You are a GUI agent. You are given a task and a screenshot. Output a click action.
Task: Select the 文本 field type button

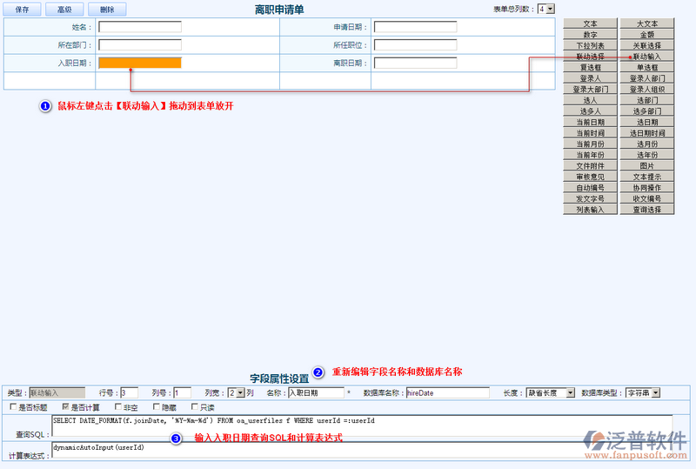(x=591, y=23)
